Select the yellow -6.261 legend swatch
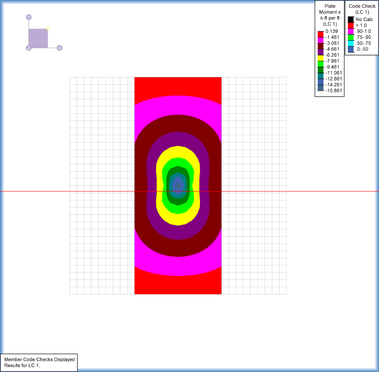379x372 pixels. (320, 58)
